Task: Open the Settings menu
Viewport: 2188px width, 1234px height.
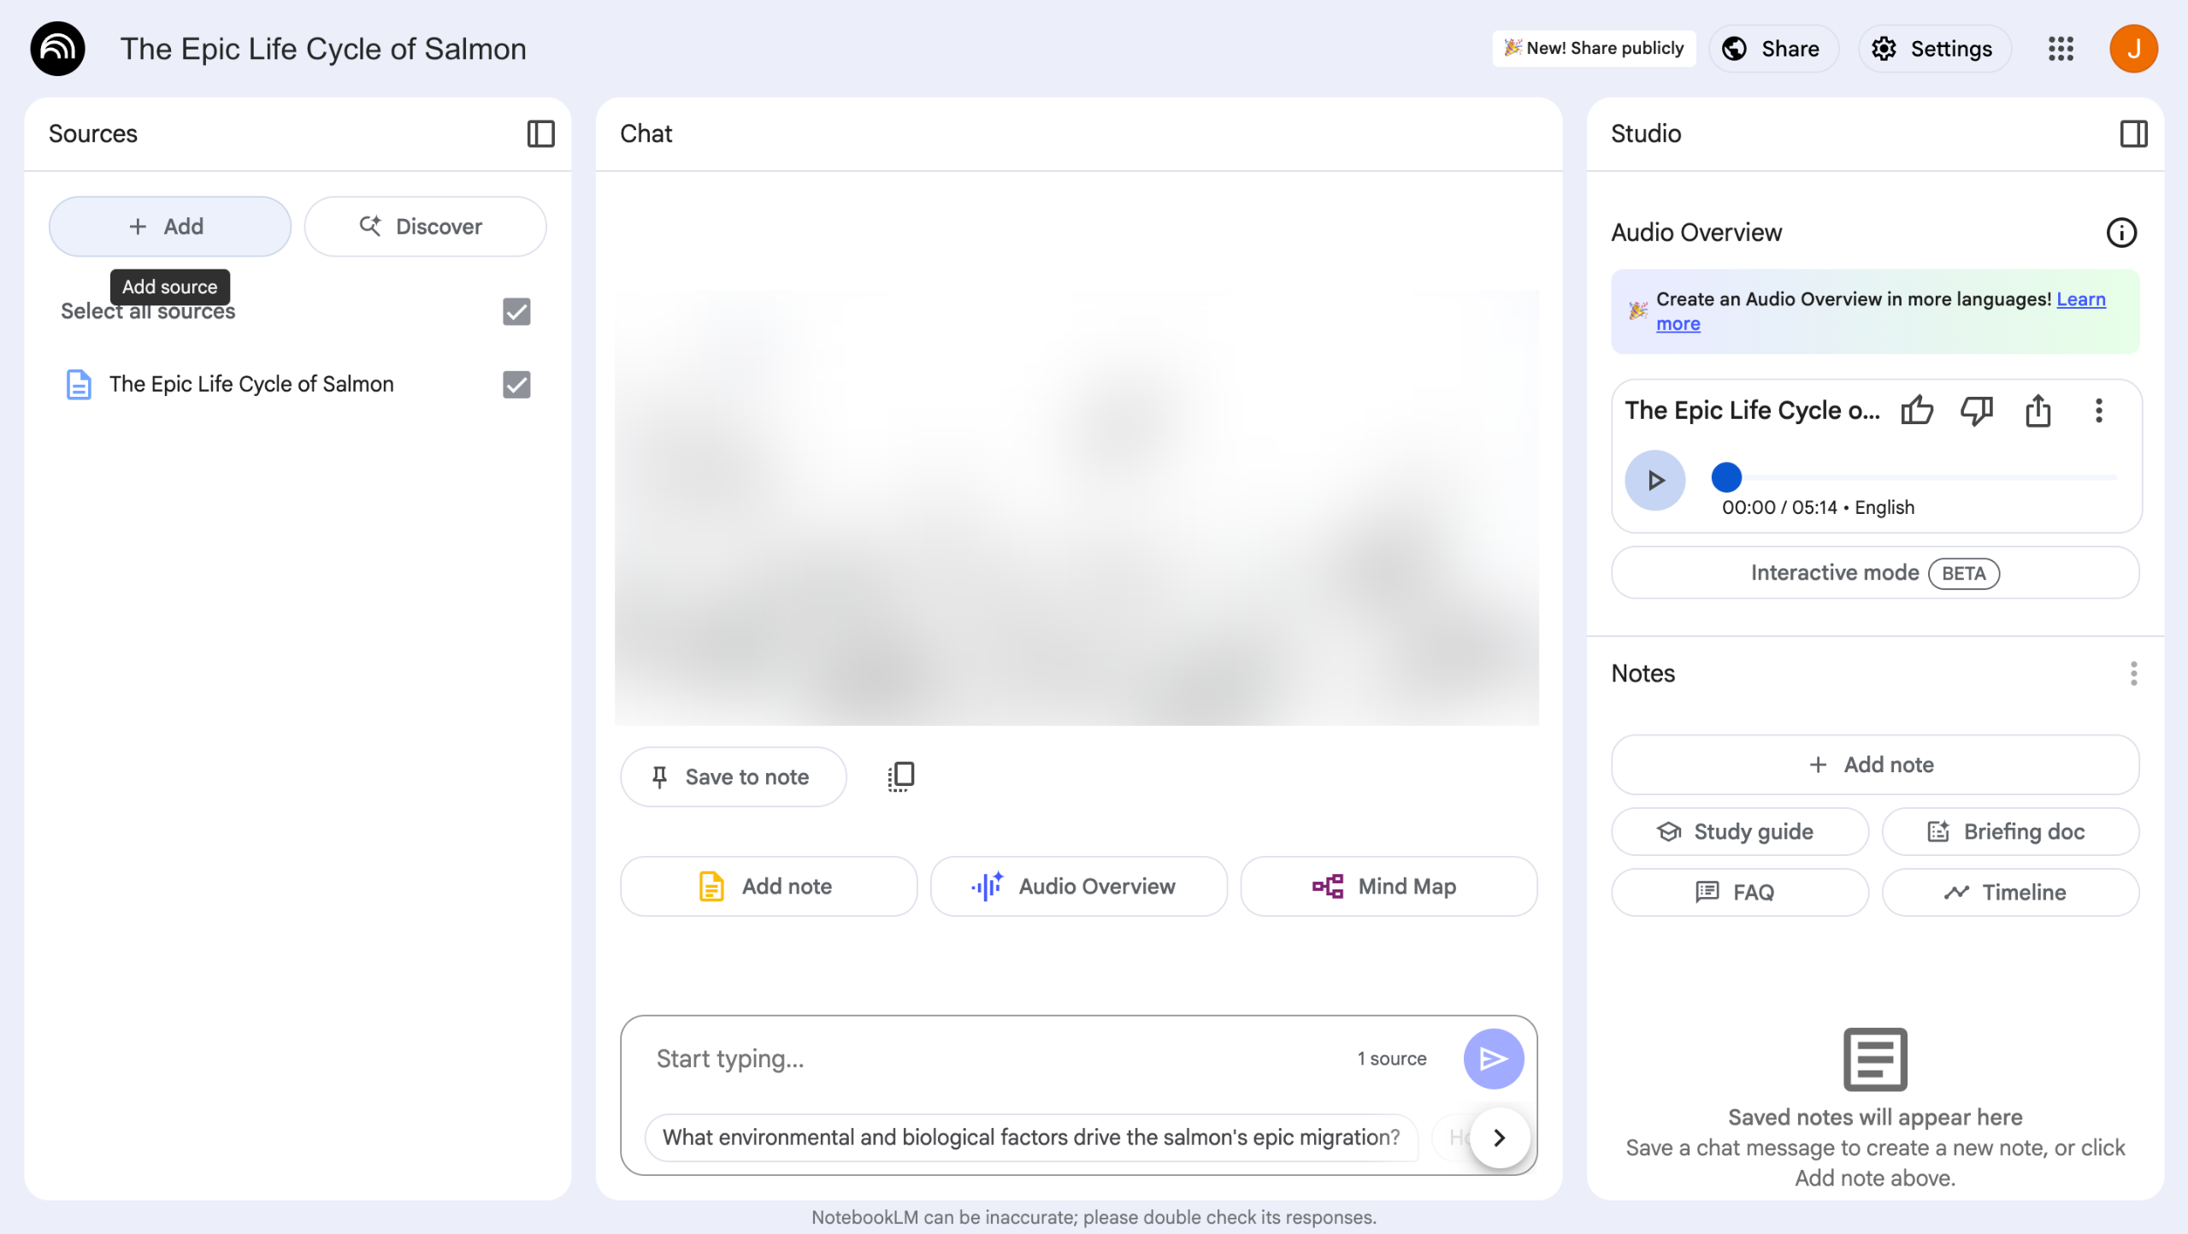Action: 1934,49
